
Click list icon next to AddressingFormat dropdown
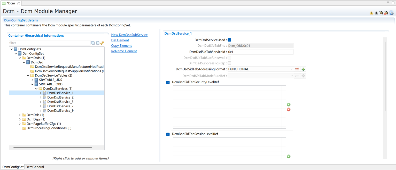[x=297, y=69]
